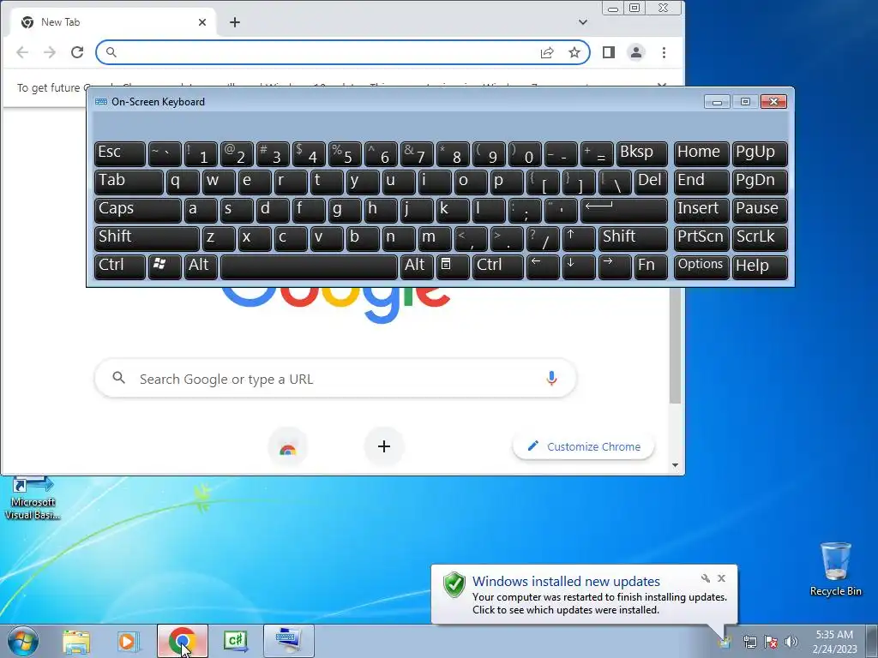Click the up arrow key
The image size is (878, 658).
(579, 238)
